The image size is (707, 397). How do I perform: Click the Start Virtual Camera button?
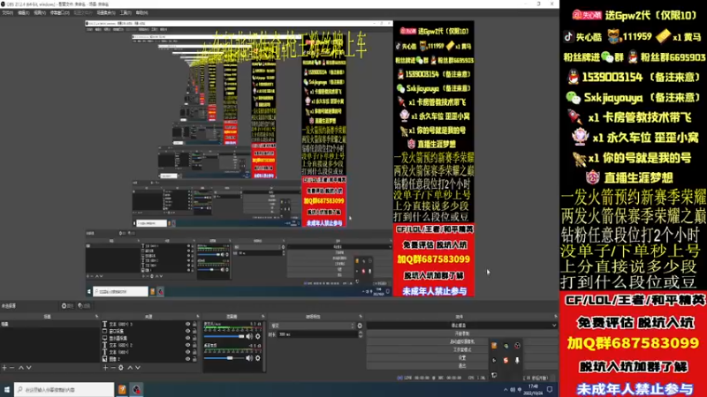(x=462, y=341)
